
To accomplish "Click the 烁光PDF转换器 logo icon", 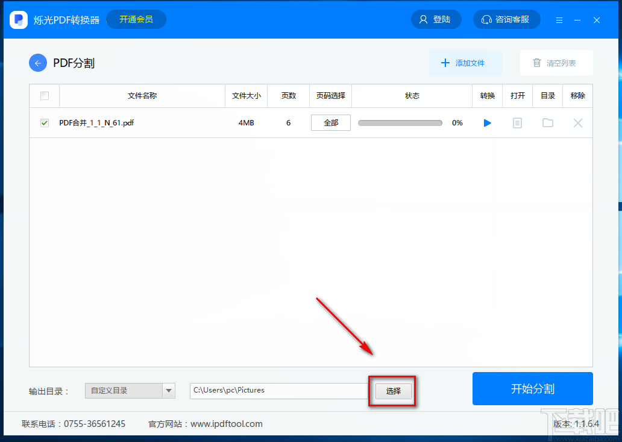I will 18,19.
